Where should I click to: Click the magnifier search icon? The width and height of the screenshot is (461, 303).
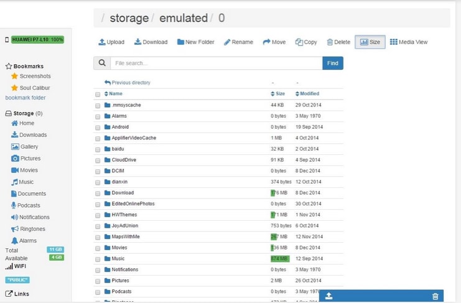click(x=101, y=63)
